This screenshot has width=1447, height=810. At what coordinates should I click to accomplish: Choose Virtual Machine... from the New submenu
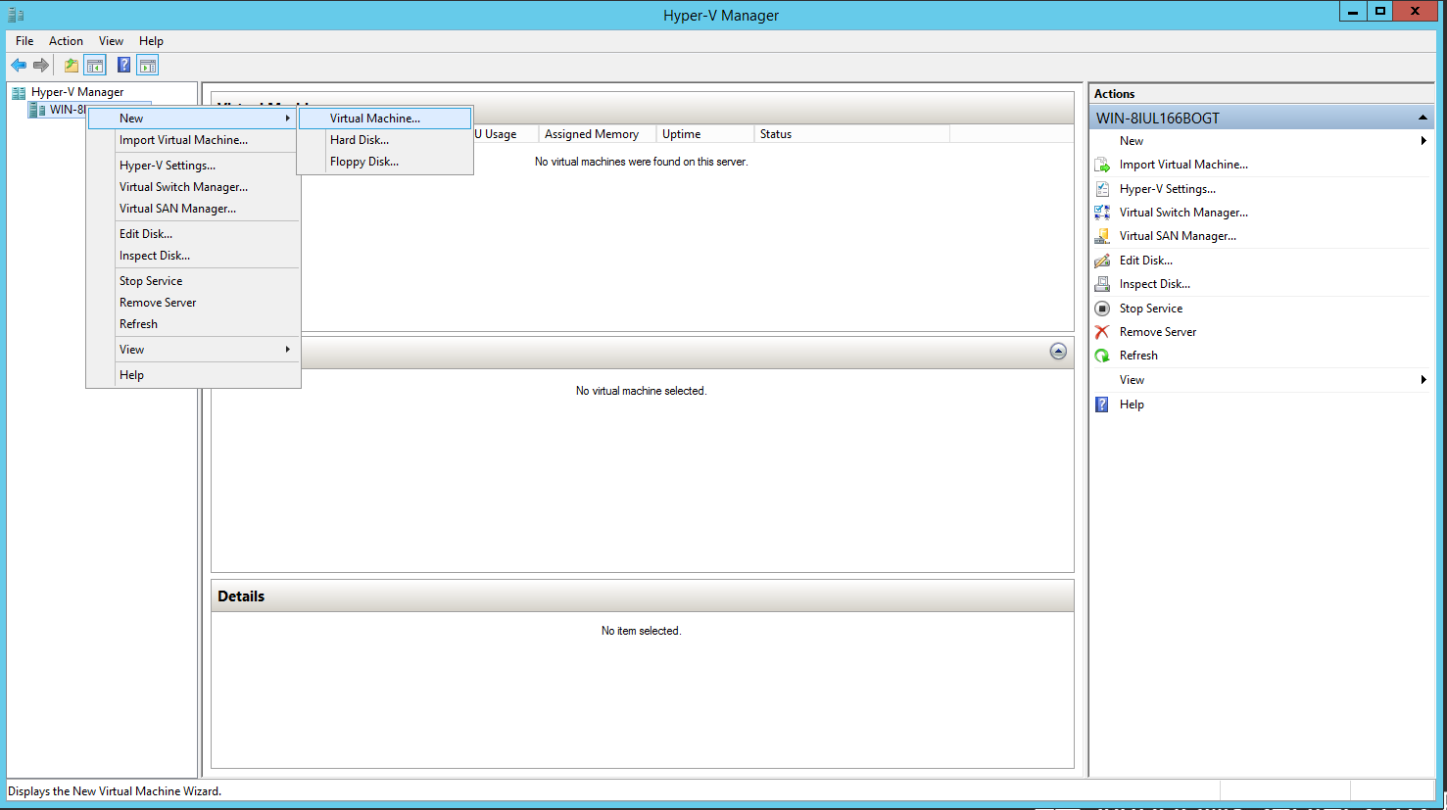coord(375,119)
